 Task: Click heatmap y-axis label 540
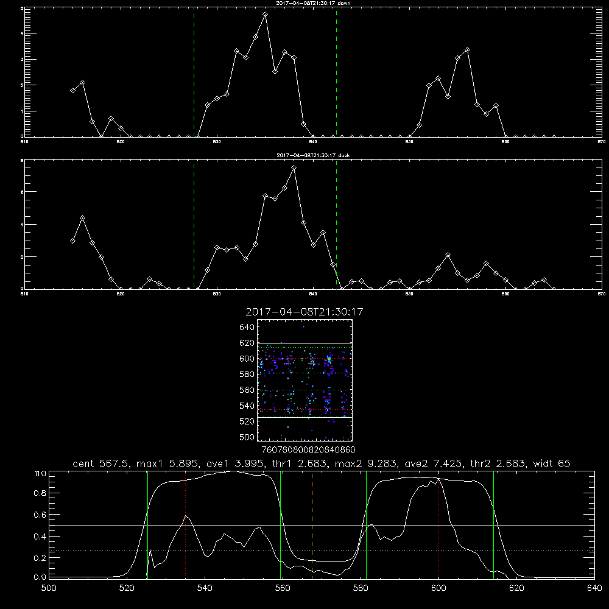(x=247, y=406)
